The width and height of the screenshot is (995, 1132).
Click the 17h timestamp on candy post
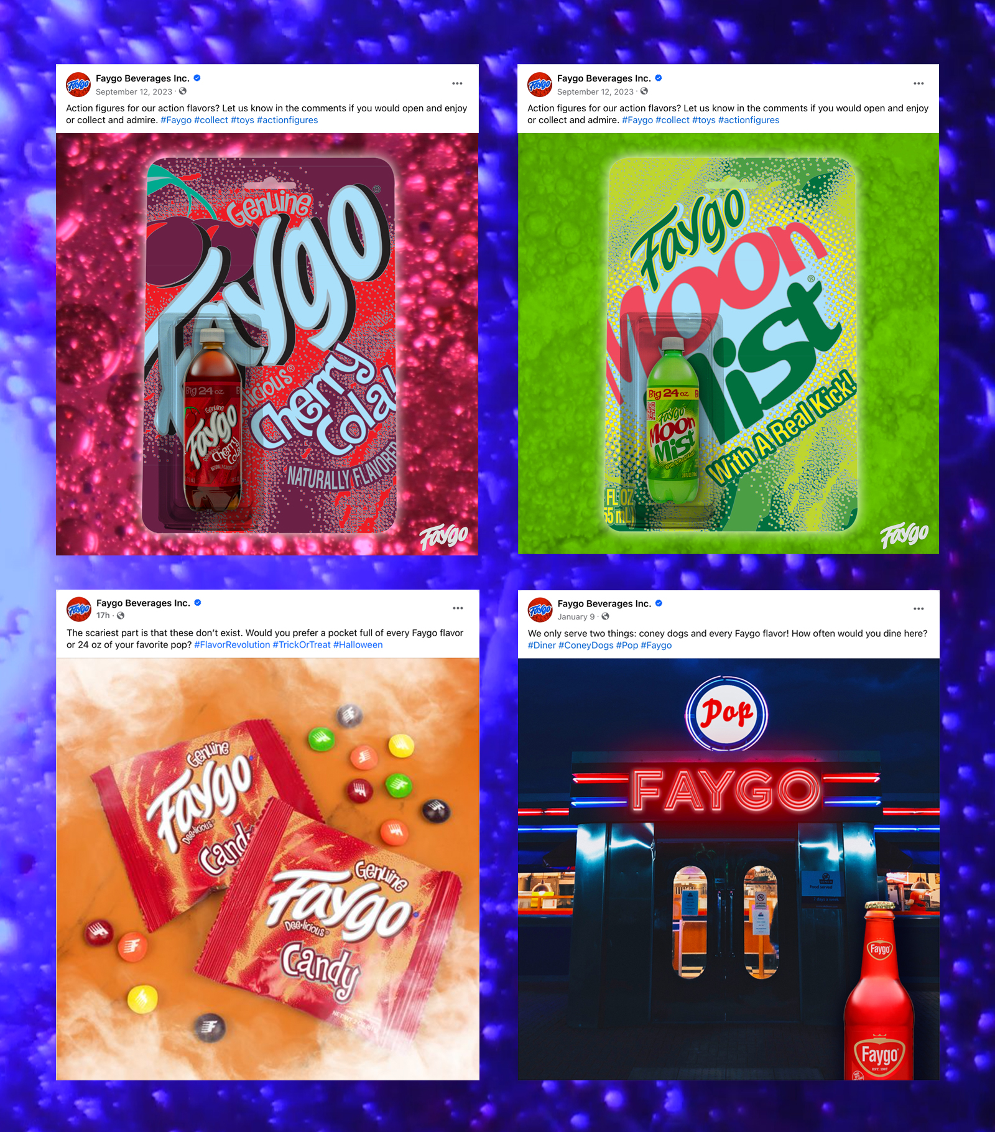pos(103,616)
